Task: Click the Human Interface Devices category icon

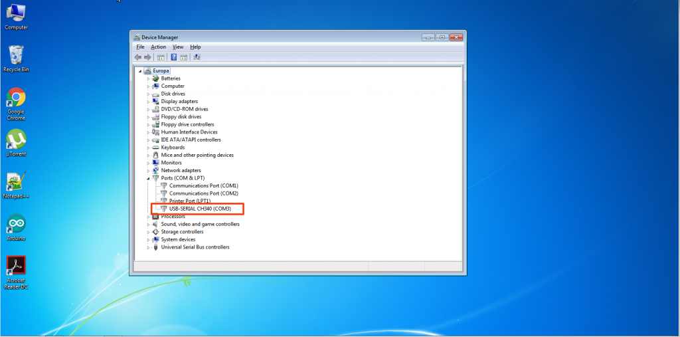Action: 155,132
